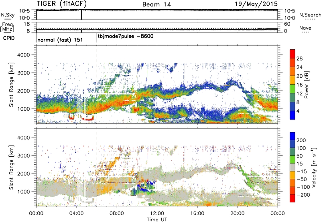This screenshot has height=222, width=321.
Task: Click the gray band of velocity colorbar
Action: tap(293, 168)
